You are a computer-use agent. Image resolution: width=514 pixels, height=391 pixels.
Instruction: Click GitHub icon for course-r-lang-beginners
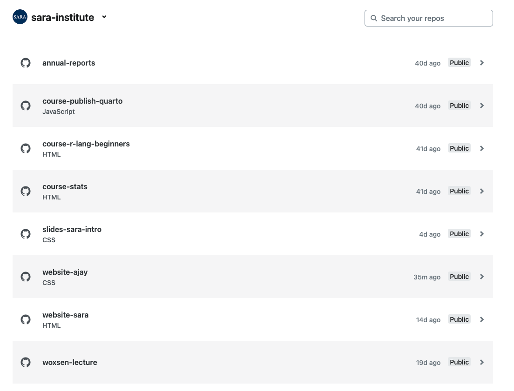coord(26,148)
